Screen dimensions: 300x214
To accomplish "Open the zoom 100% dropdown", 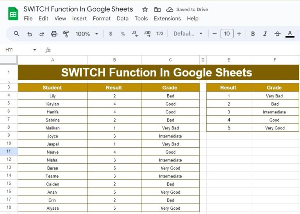I will point(87,34).
